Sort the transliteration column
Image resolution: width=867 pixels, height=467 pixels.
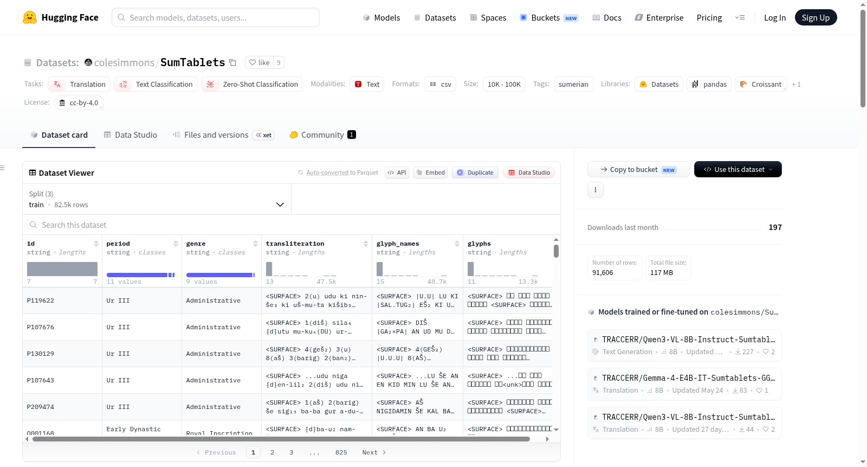point(366,244)
